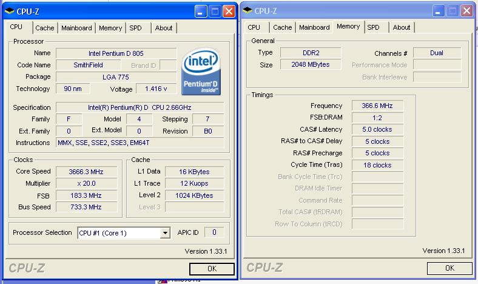
Task: Open the Mainboard tab in the left CPU-Z window
Action: 76,28
